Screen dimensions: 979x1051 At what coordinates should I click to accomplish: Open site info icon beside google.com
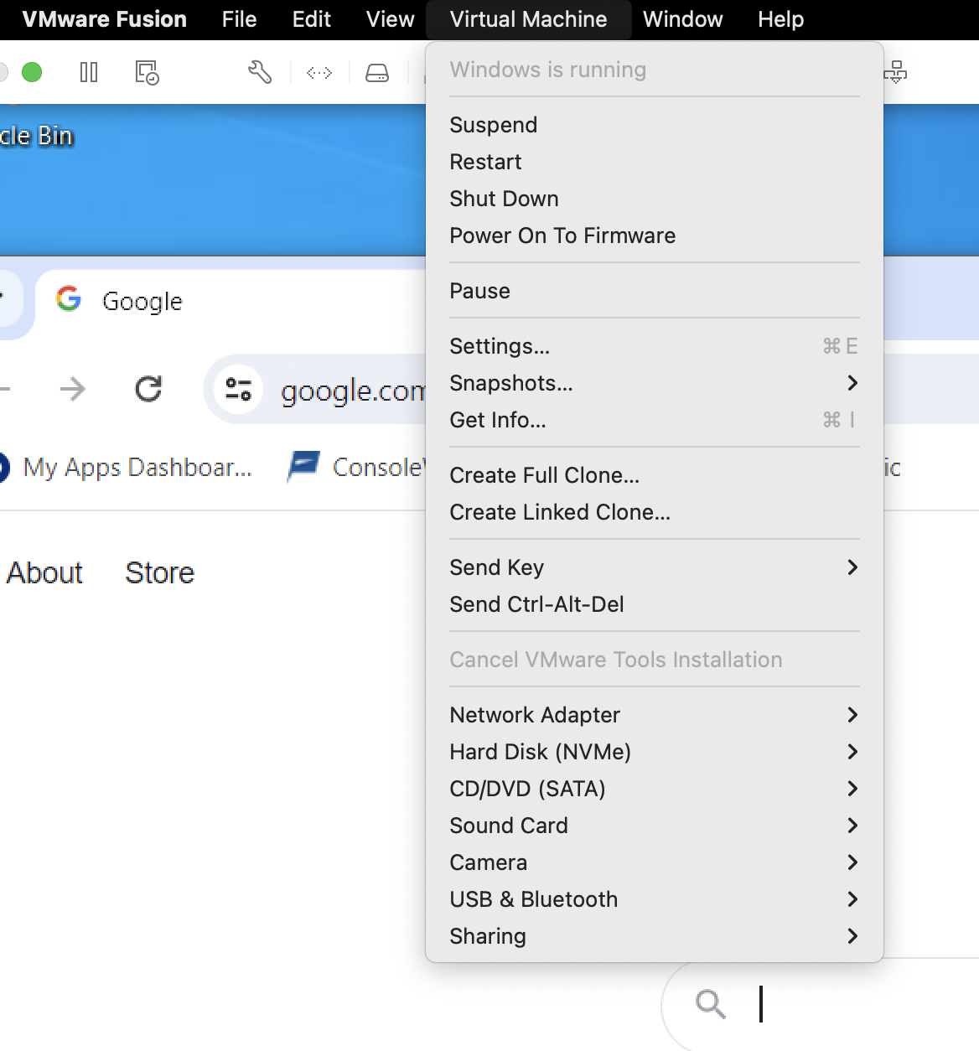coord(239,389)
